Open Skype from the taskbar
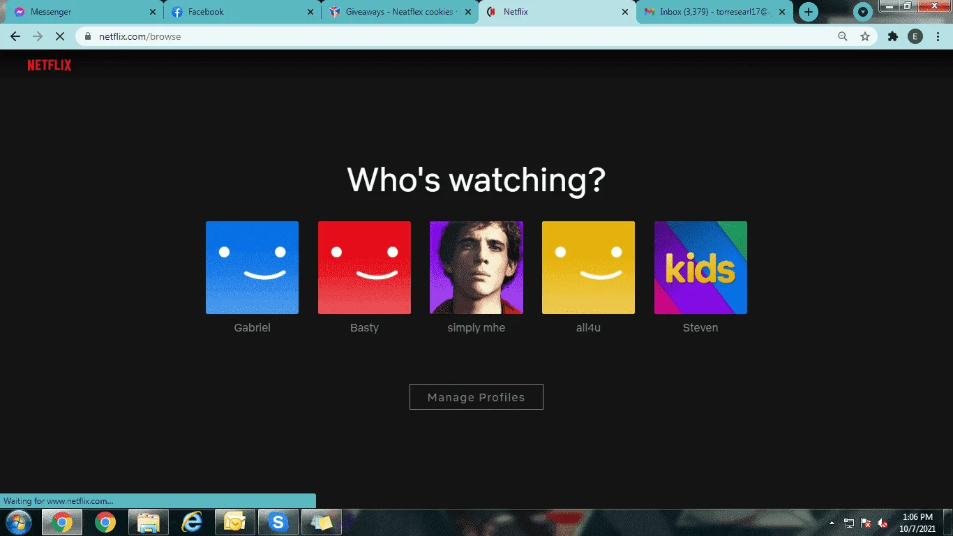This screenshot has height=536, width=953. [278, 522]
